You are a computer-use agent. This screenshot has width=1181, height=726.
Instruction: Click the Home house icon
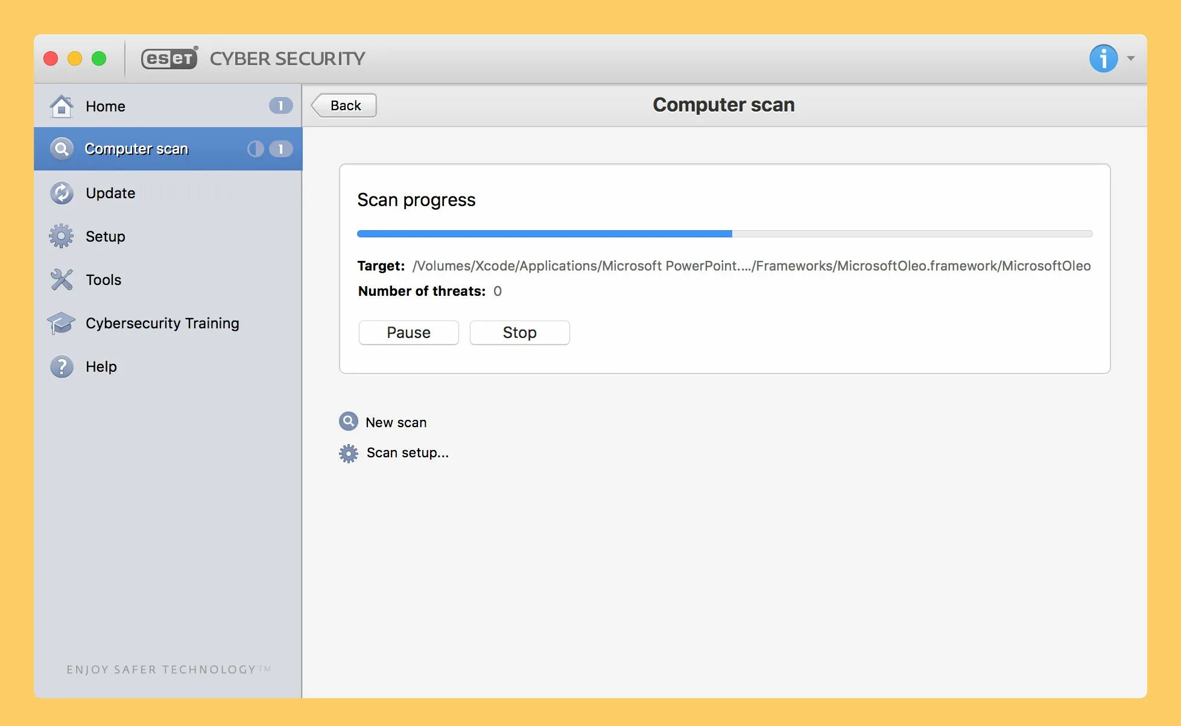tap(62, 106)
